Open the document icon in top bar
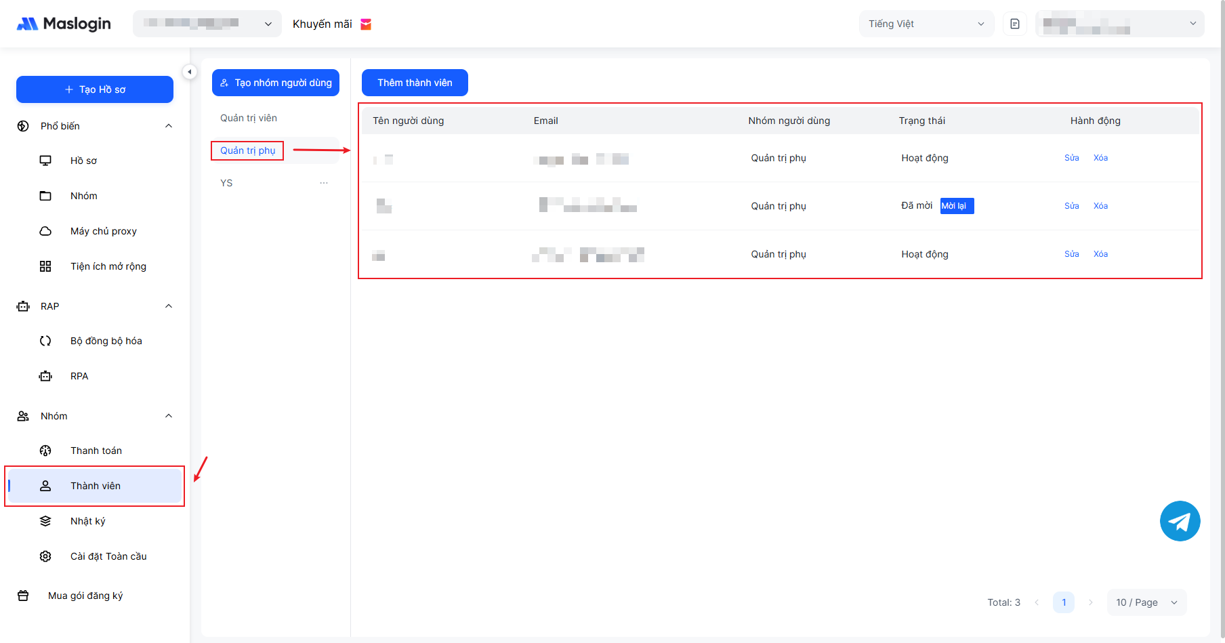Screen dimensions: 1225x643 click(x=1014, y=24)
